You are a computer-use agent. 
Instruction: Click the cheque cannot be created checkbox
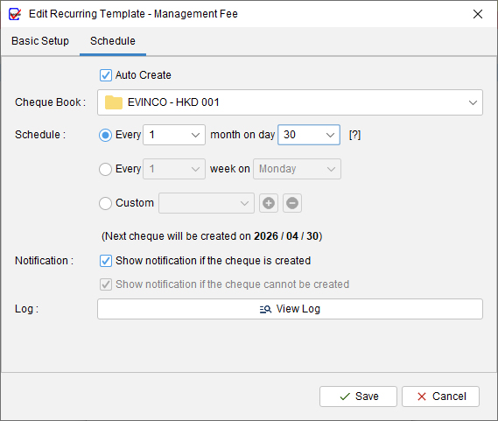[x=105, y=284]
